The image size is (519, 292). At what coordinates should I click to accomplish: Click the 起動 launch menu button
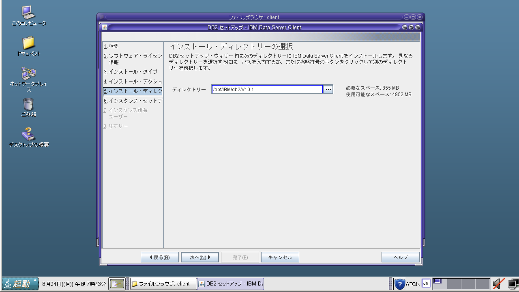(x=20, y=284)
